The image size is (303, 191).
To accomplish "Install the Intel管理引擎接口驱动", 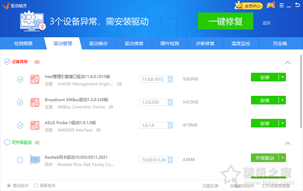I will coord(265,77).
